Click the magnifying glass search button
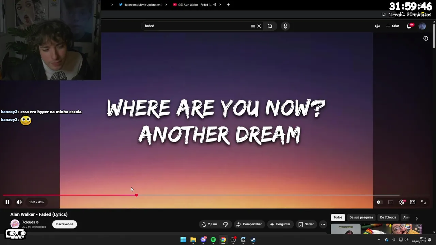 (270, 26)
